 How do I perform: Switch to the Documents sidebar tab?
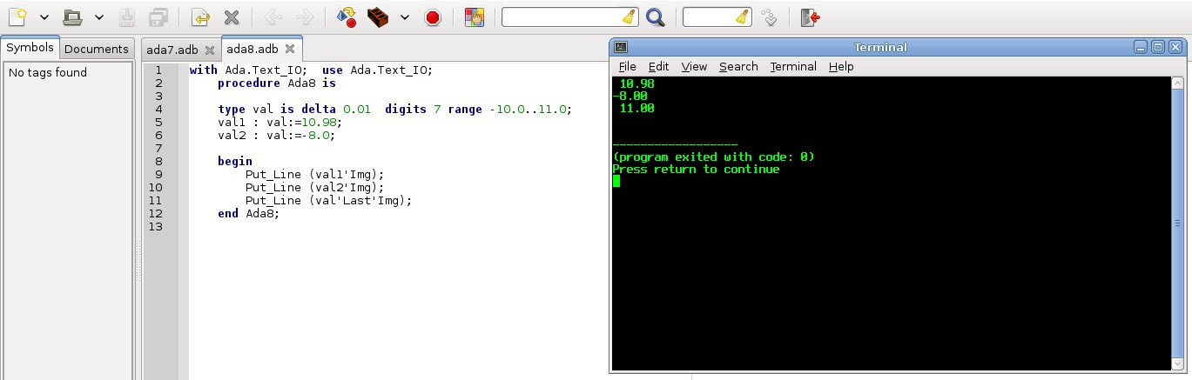pos(96,49)
